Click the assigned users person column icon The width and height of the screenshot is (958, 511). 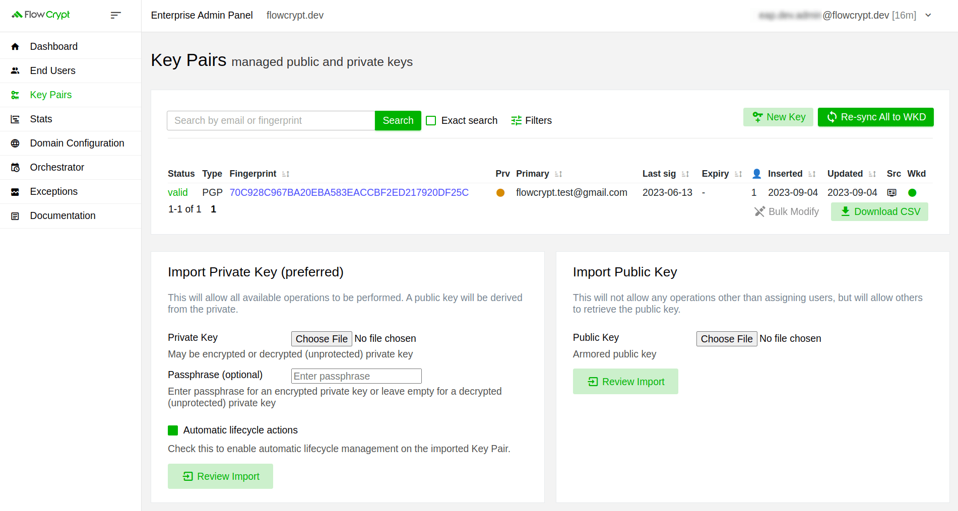756,174
